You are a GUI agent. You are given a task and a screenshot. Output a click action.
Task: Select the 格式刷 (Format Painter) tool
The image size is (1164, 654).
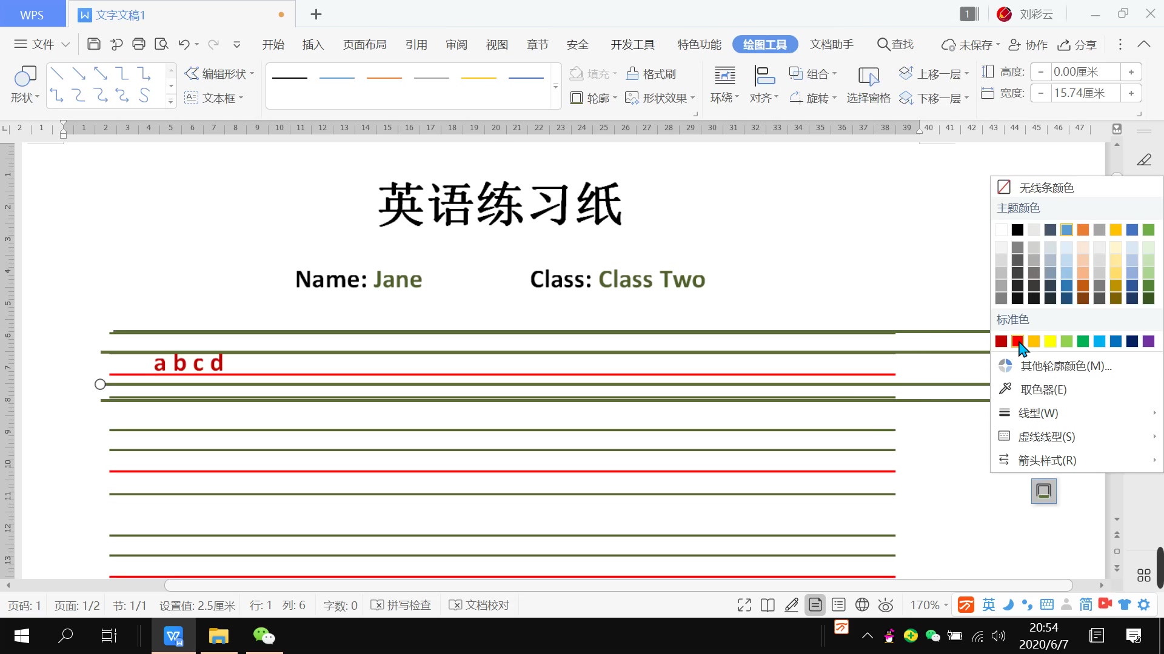(651, 73)
